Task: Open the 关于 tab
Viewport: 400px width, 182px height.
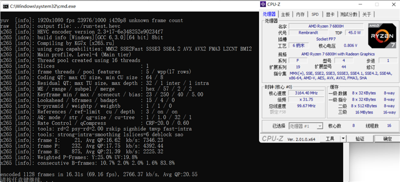Action: 366,14
